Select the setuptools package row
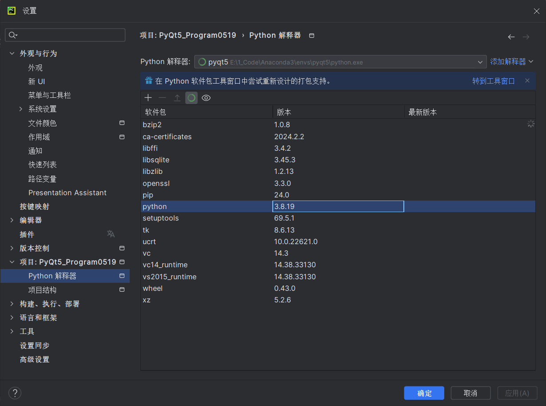 (x=338, y=218)
